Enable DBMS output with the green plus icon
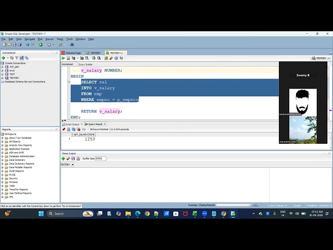Screen dimensions: 333x250 [x=63, y=158]
